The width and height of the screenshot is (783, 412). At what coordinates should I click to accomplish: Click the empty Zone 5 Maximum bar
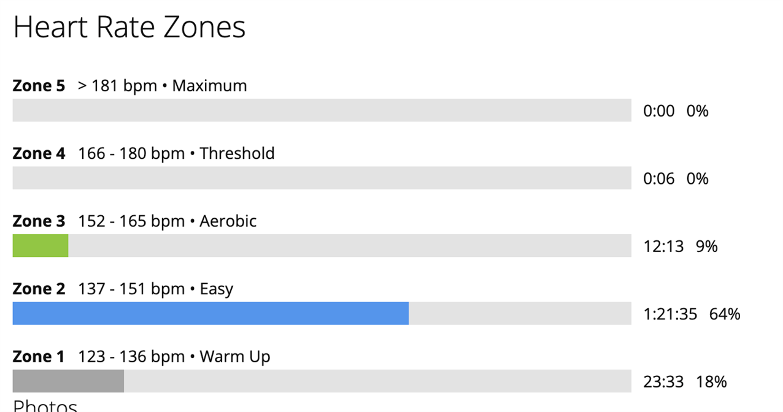click(x=322, y=110)
